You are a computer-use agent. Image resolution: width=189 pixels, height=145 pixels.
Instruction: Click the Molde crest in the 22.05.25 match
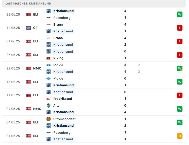click(x=49, y=65)
